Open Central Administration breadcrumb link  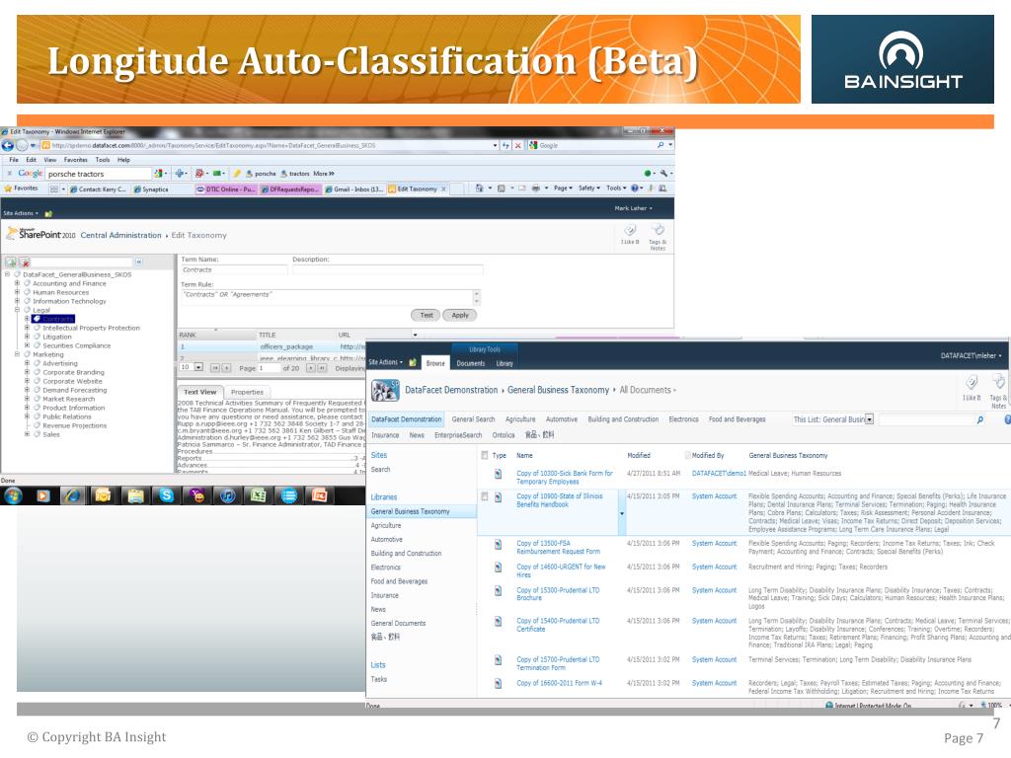click(120, 235)
